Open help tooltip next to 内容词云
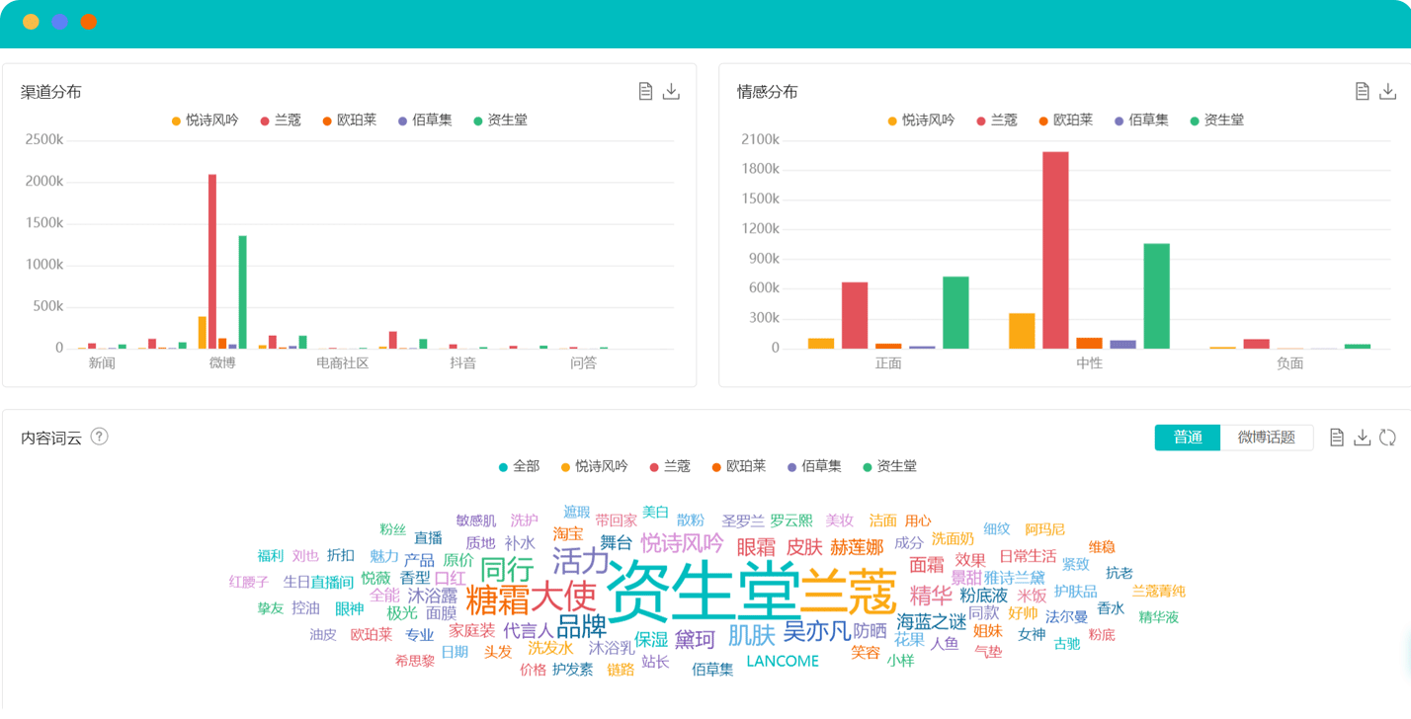 99,437
